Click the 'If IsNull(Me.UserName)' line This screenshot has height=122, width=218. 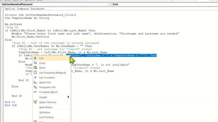(52, 46)
